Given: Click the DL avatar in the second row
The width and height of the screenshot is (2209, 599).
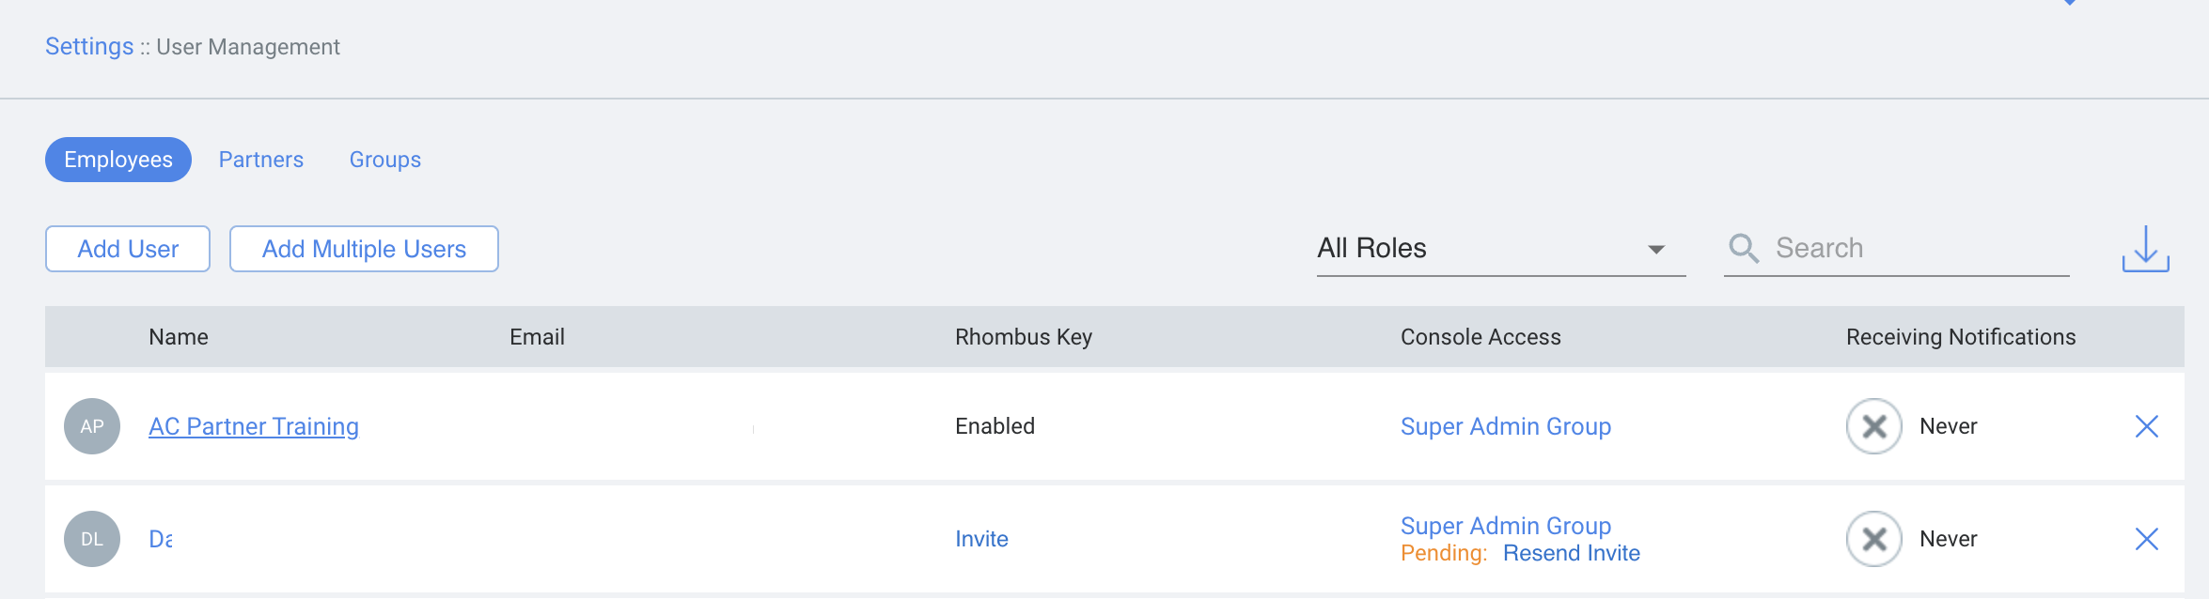Looking at the screenshot, I should tap(91, 538).
